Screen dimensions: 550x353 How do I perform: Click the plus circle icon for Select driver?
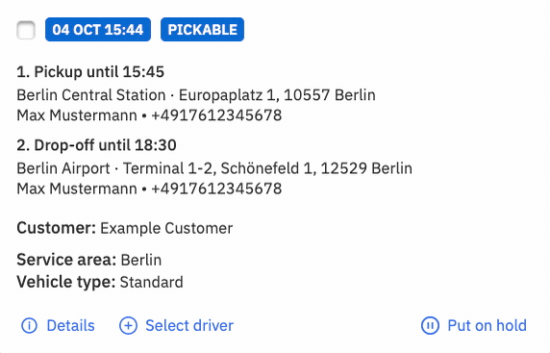coord(128,326)
